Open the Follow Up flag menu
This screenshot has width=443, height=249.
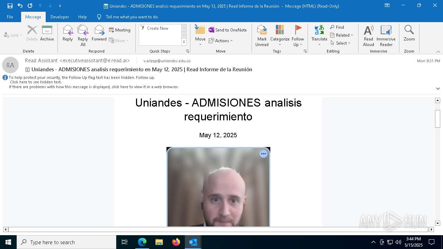click(x=298, y=35)
